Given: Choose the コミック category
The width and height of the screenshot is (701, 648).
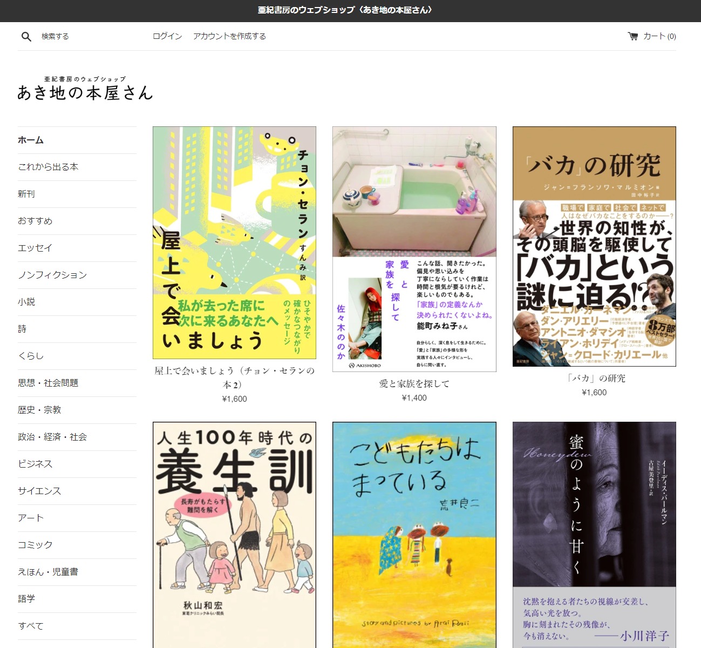Looking at the screenshot, I should pos(35,545).
